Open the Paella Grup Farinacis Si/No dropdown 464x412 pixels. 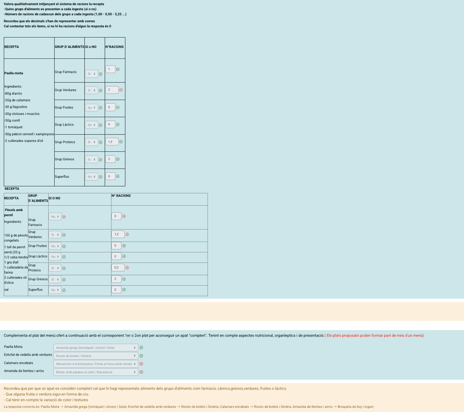click(x=91, y=74)
